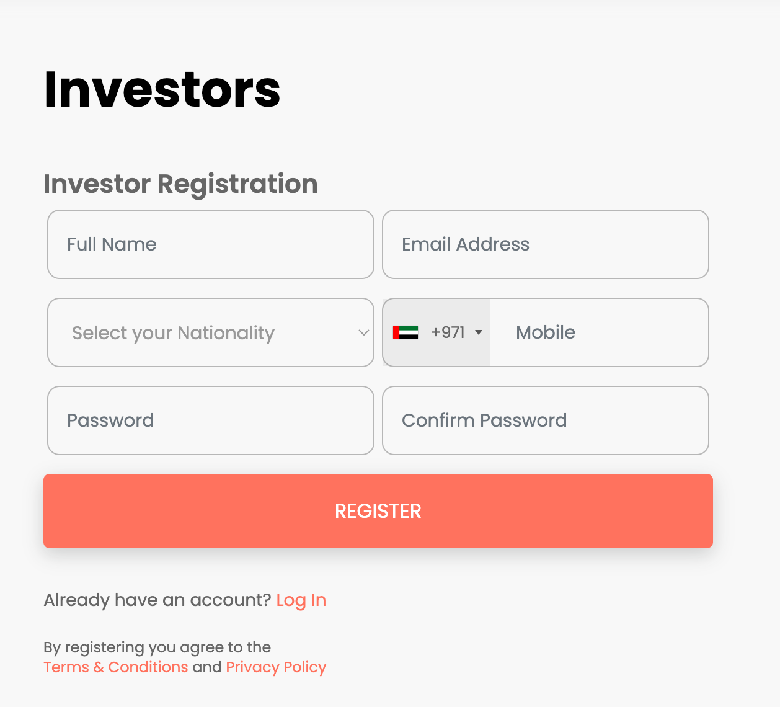Click the chevron on the nationality selector
This screenshot has height=707, width=780.
pyautogui.click(x=363, y=333)
